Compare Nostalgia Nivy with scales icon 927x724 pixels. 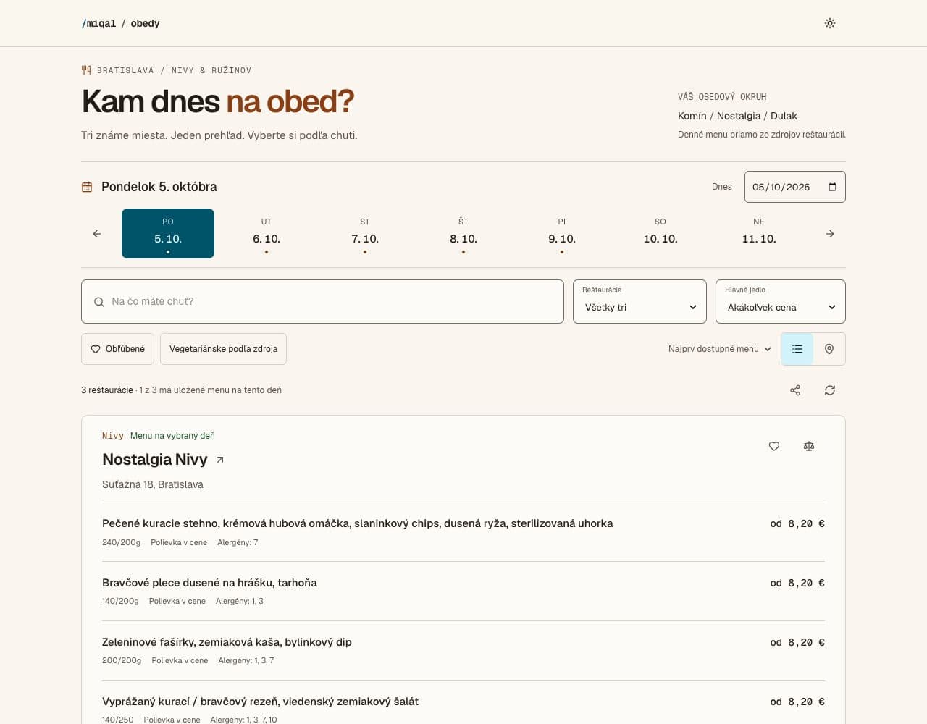pyautogui.click(x=809, y=446)
